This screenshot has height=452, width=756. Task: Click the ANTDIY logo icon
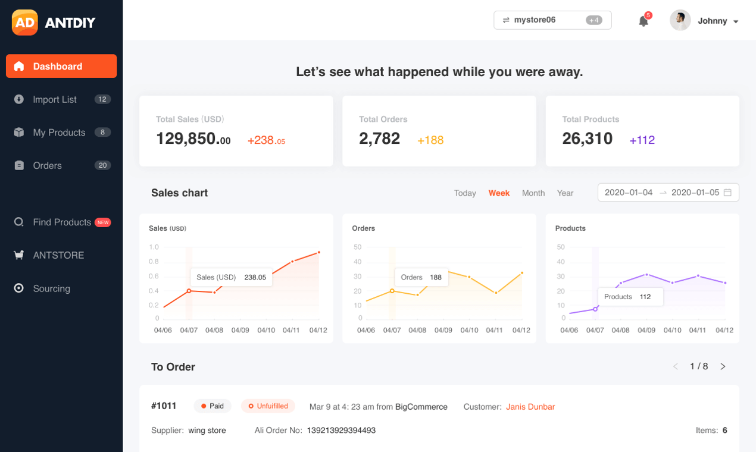click(24, 23)
